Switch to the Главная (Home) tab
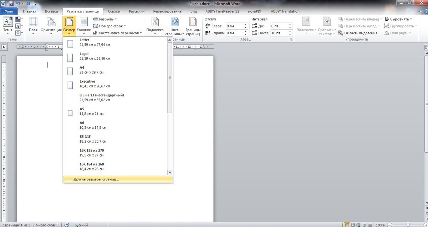The height and width of the screenshot is (227, 428). (30, 11)
